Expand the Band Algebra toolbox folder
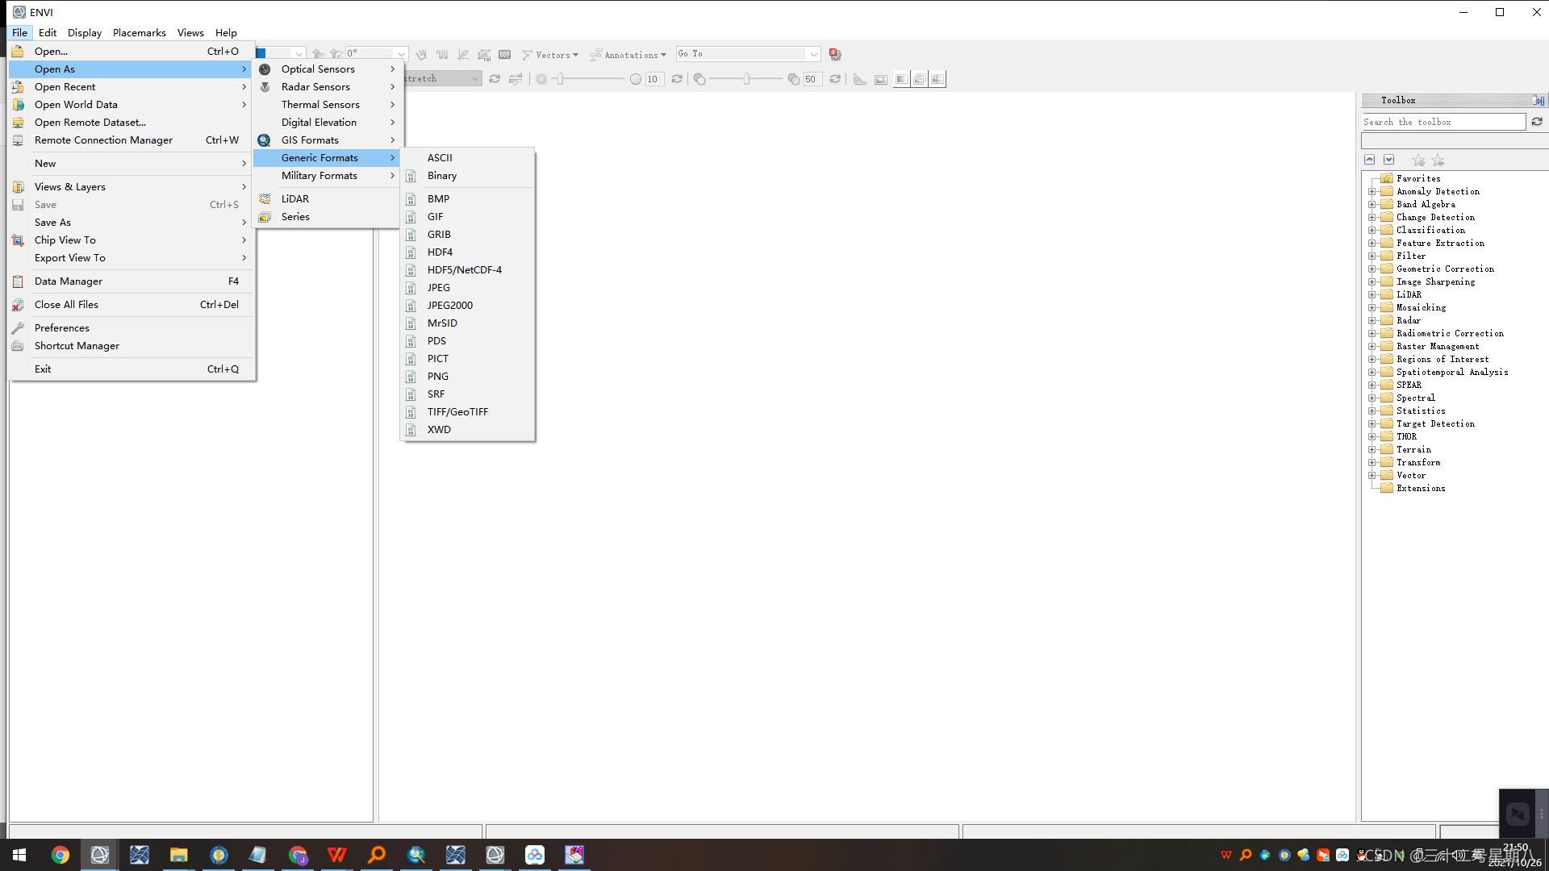Viewport: 1549px width, 871px height. click(1372, 205)
